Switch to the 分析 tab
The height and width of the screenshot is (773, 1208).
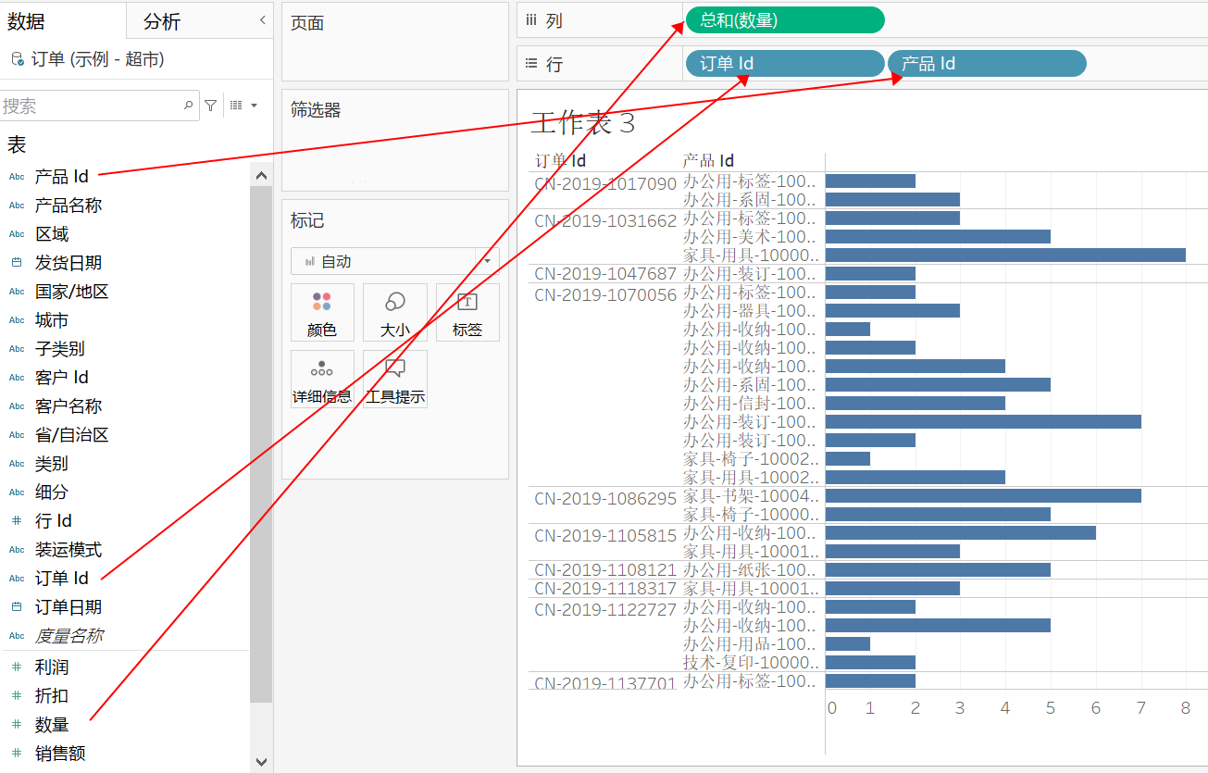(x=163, y=21)
